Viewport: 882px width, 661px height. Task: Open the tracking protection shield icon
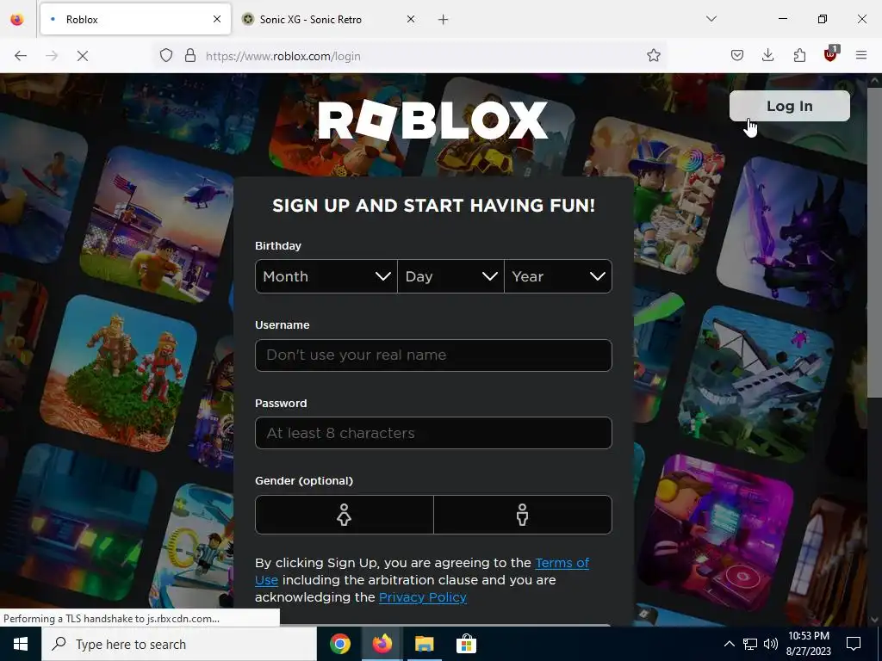[x=166, y=56]
